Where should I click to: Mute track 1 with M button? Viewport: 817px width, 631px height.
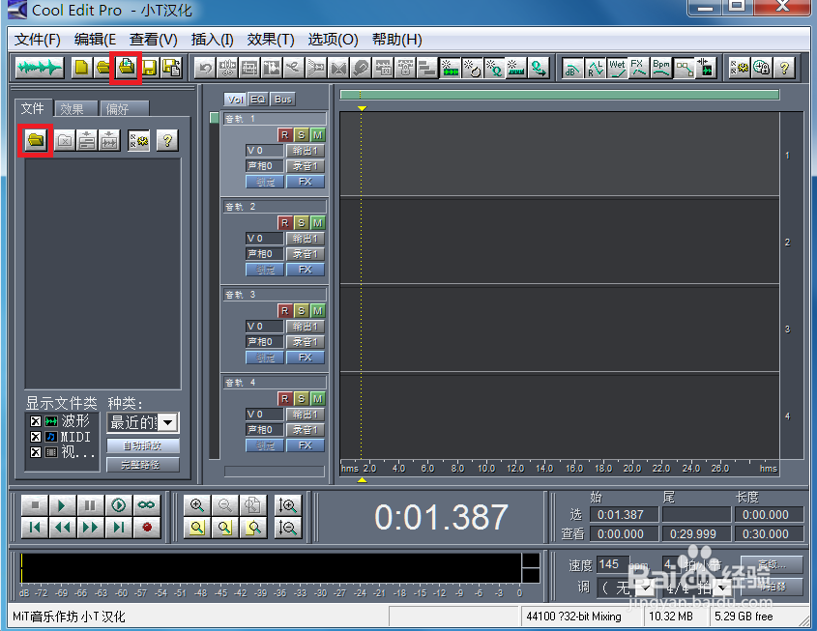317,135
